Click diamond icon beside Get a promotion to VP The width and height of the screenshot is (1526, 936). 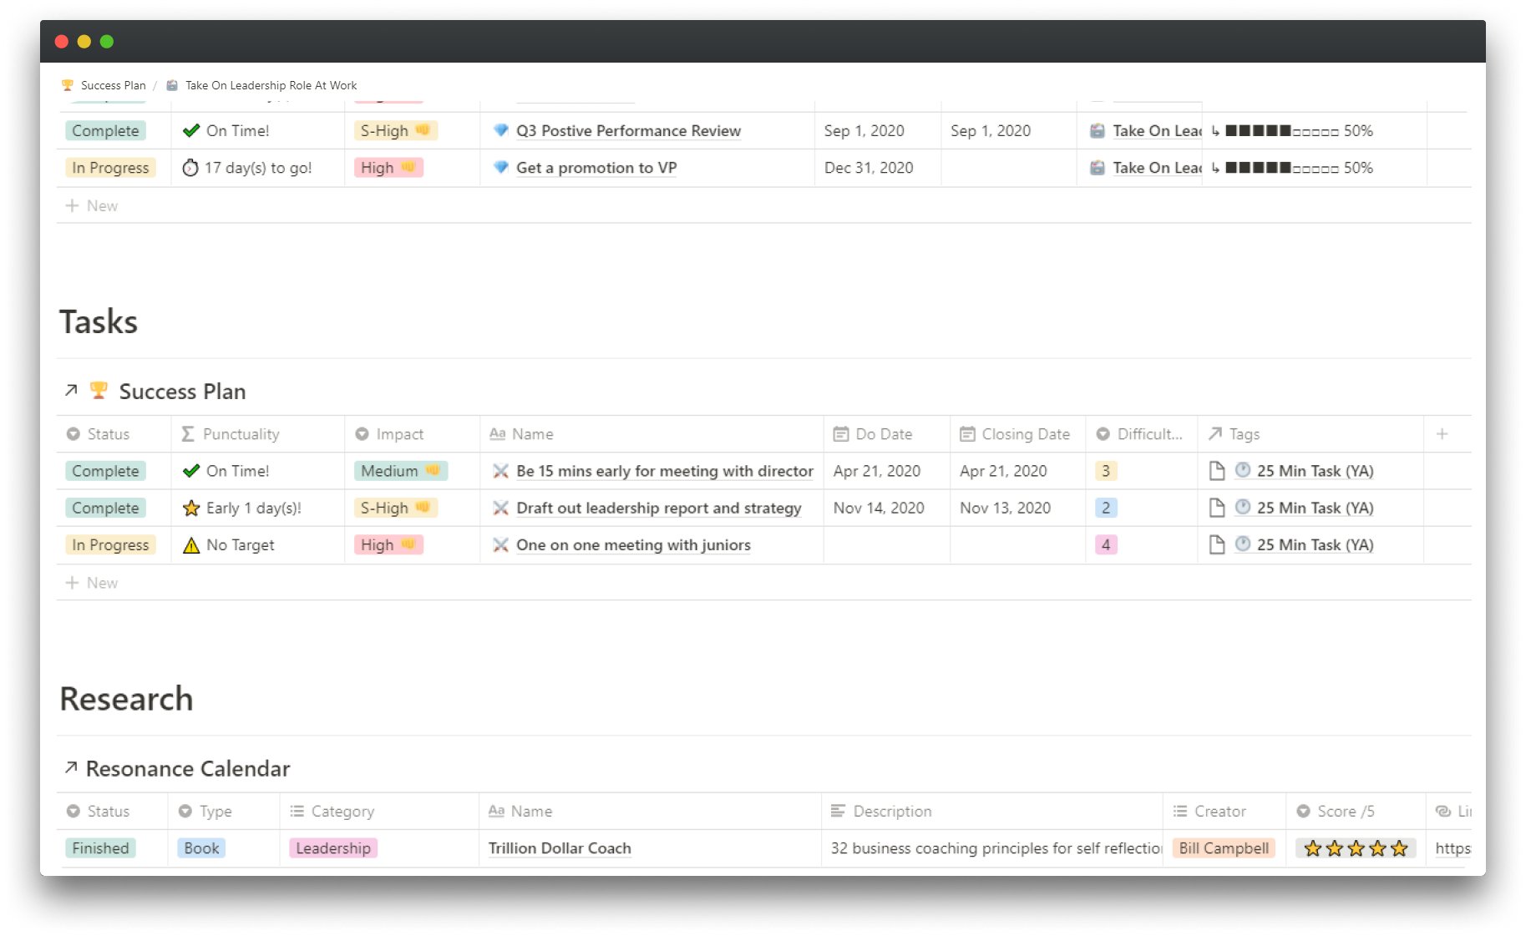pos(501,167)
